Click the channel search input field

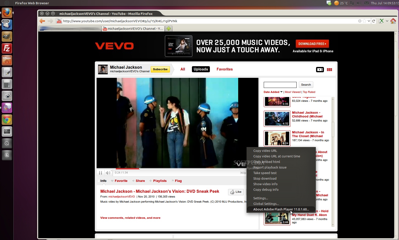tap(280, 85)
